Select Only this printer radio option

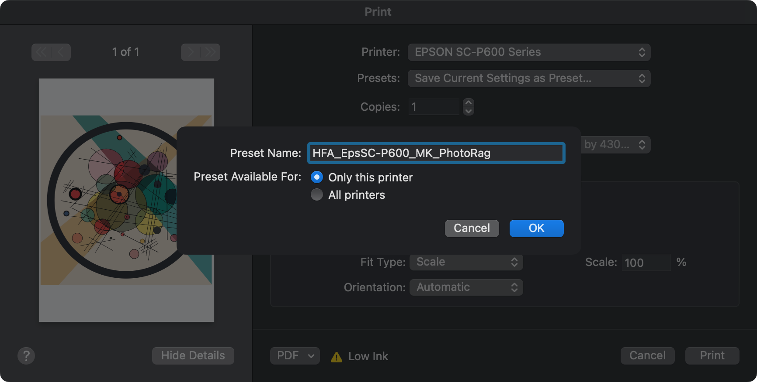pyautogui.click(x=317, y=177)
